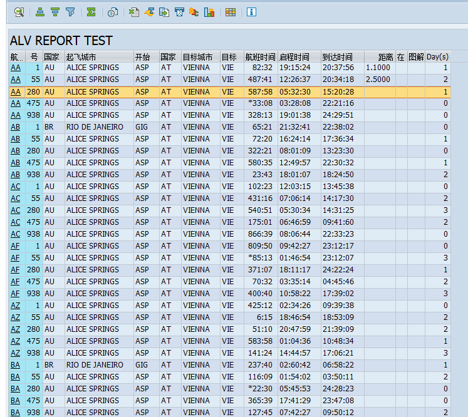The image size is (468, 417).
Task: Send list to mail recipient icon
Action: pos(179,13)
